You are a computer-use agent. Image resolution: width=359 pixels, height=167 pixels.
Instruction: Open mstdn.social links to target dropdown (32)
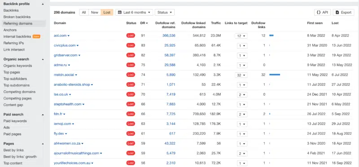241,75
